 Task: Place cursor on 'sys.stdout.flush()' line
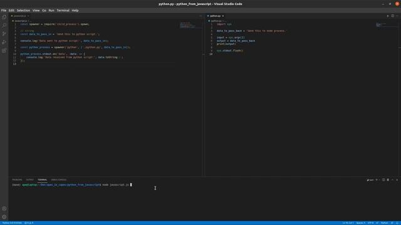point(230,51)
